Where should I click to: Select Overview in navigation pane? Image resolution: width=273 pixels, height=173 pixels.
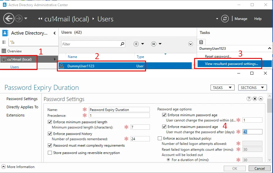point(14,51)
